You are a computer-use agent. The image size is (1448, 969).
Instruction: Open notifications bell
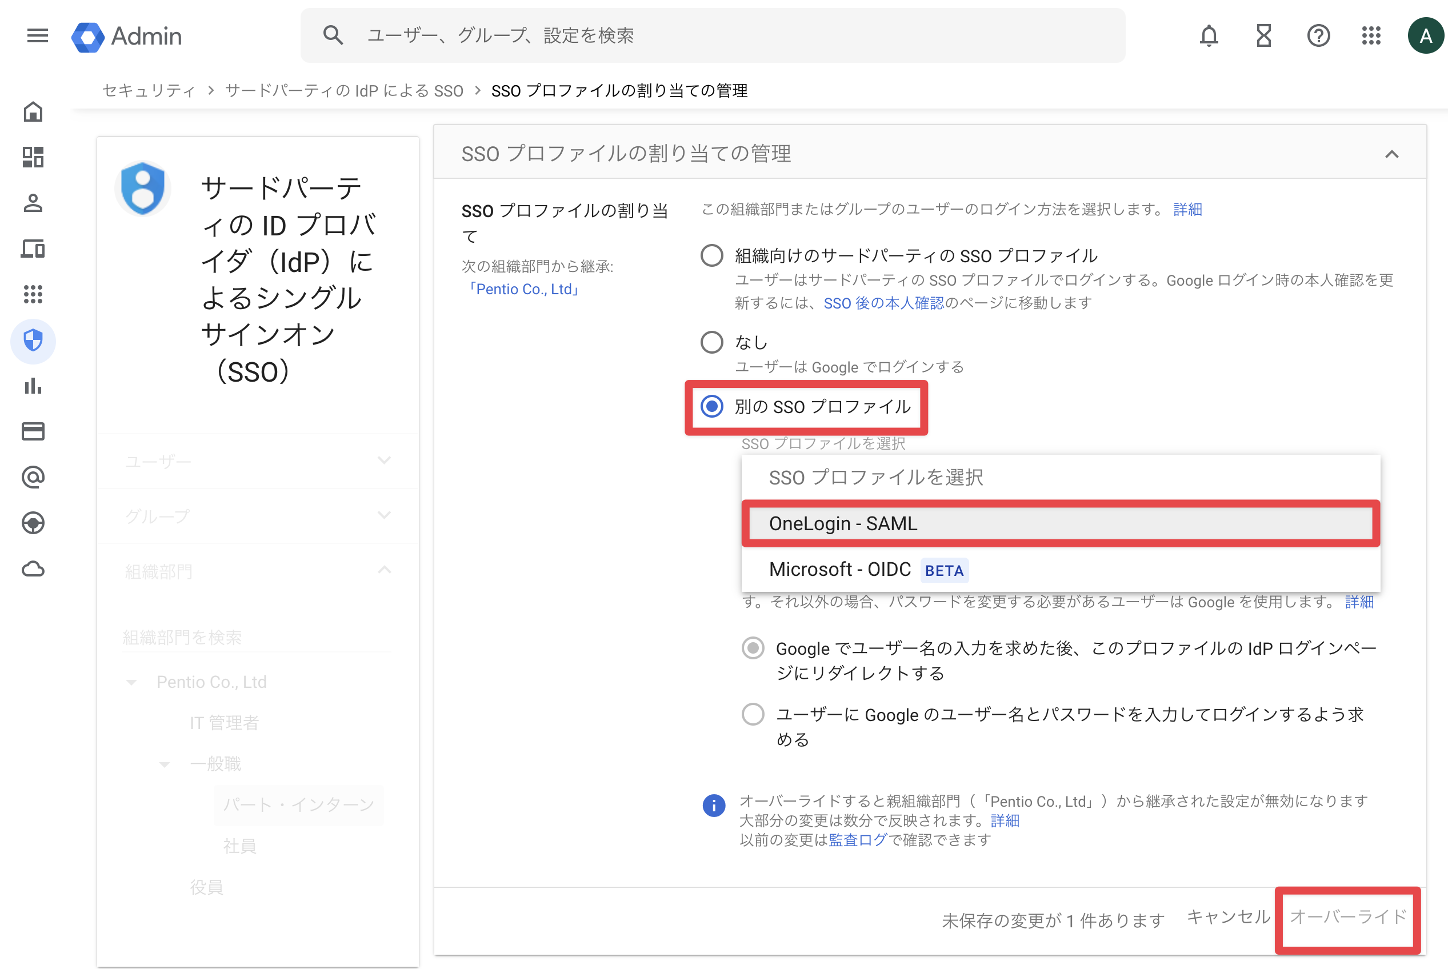1209,36
